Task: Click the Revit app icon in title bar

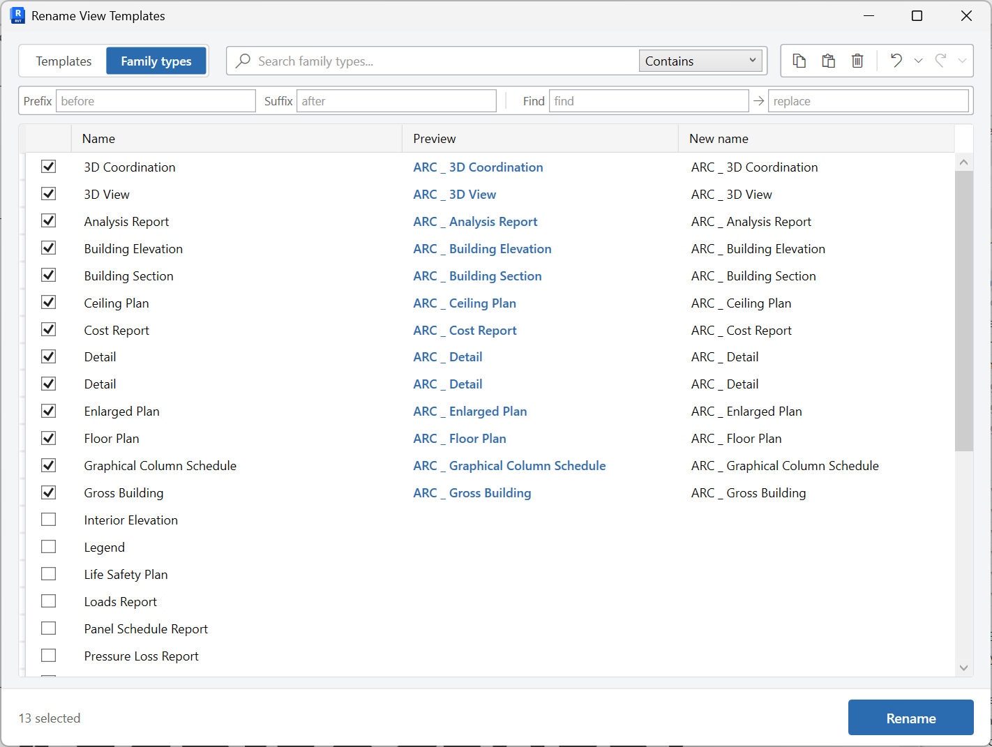Action: (x=17, y=15)
